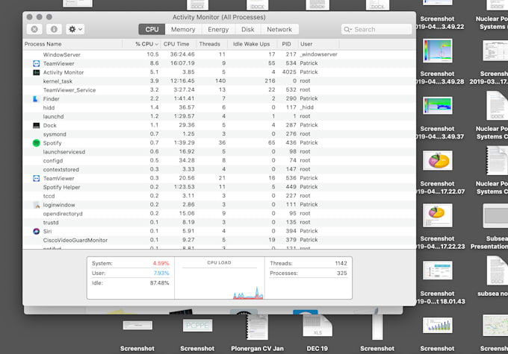Select the tccd process row

(220, 195)
